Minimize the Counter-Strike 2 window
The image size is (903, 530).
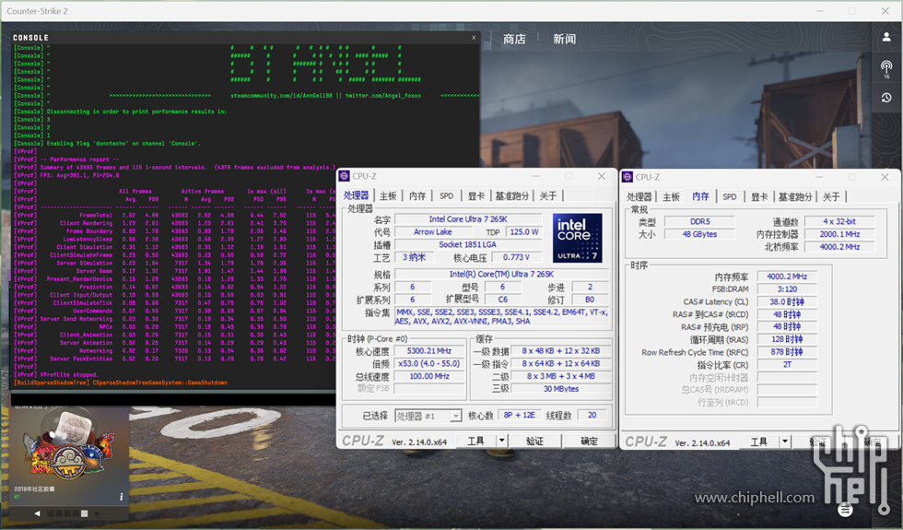point(819,11)
